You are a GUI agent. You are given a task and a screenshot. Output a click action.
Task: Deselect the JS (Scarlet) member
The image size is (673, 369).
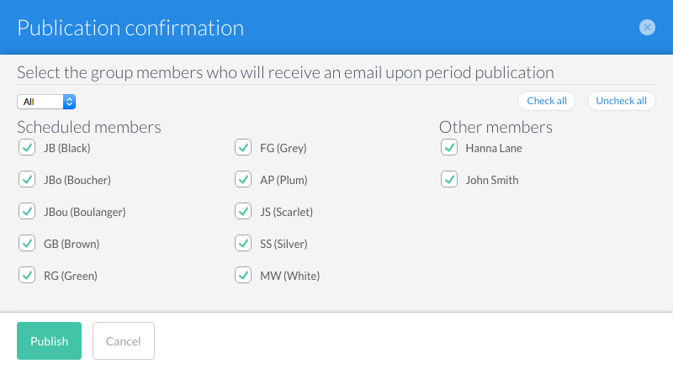tap(243, 211)
